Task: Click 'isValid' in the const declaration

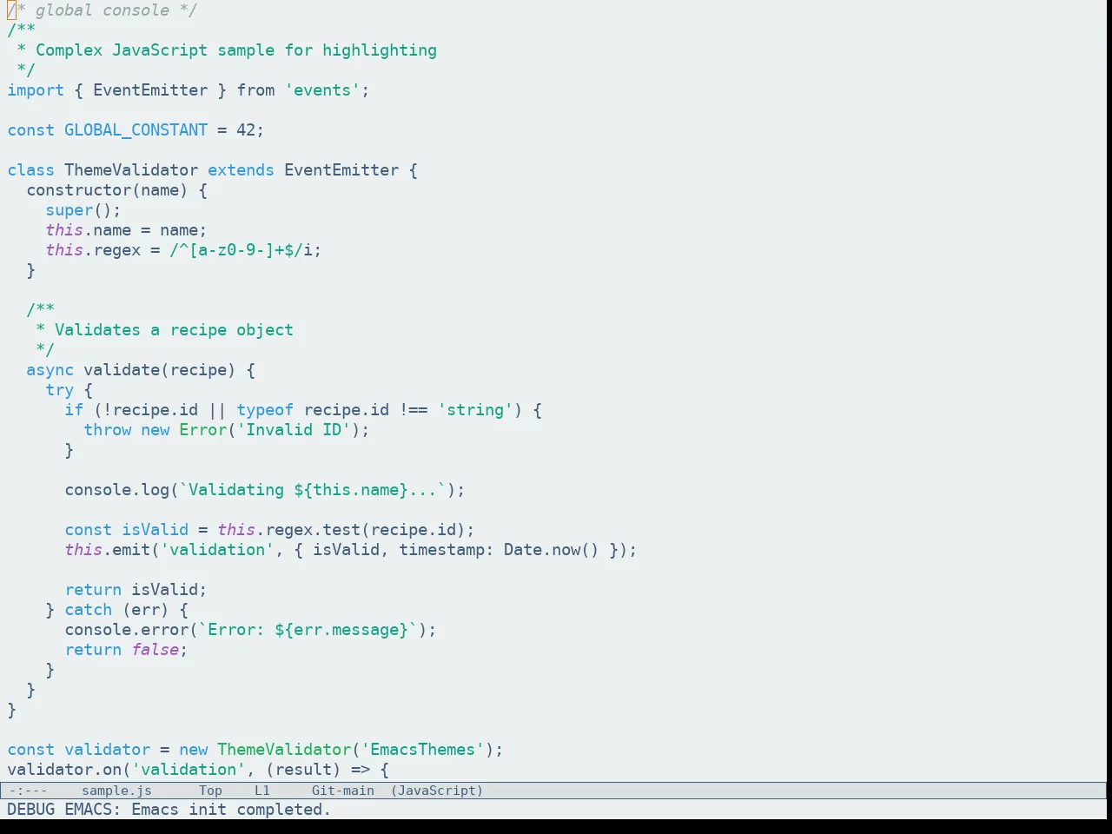Action: (156, 530)
